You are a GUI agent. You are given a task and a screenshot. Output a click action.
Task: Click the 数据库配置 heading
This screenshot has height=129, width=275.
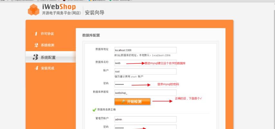click(91, 35)
